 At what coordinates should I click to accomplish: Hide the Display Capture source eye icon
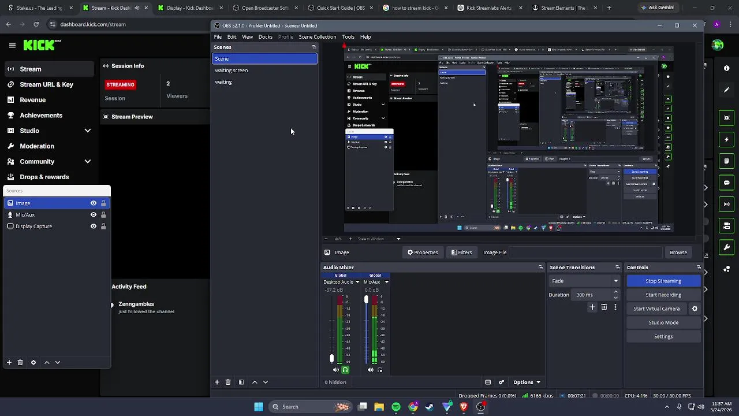coord(94,226)
